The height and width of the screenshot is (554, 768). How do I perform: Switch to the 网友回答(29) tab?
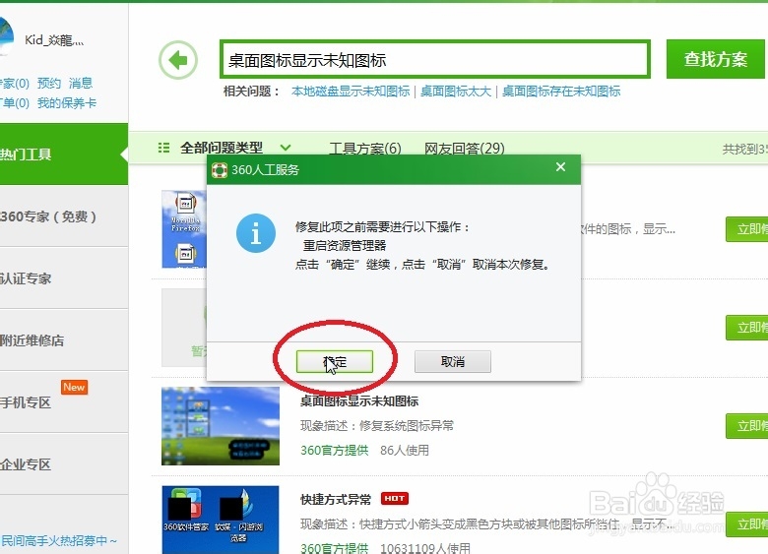click(465, 148)
